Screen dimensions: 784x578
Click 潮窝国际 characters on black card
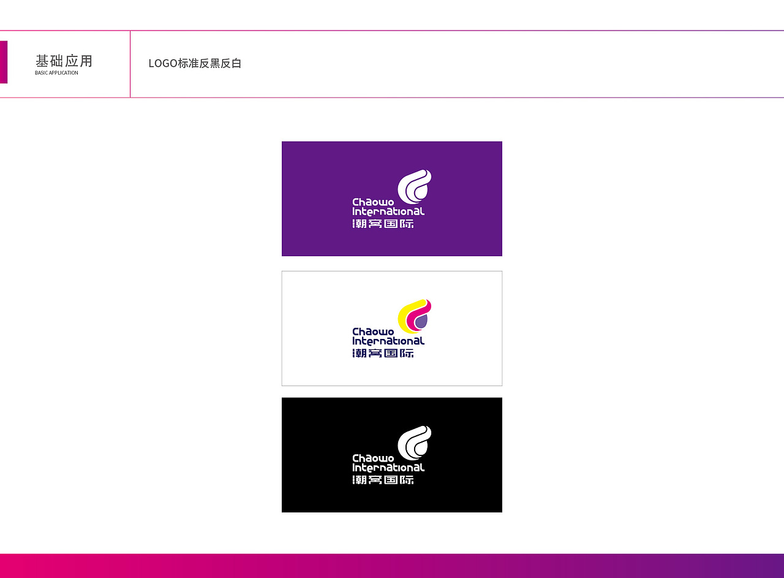click(x=383, y=479)
